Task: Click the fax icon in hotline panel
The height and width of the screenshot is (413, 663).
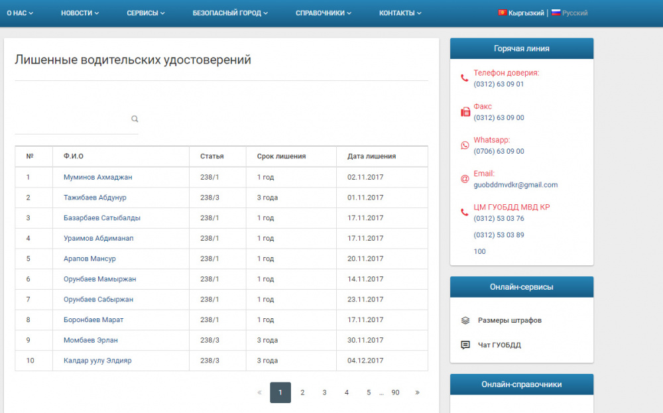Action: 465,112
